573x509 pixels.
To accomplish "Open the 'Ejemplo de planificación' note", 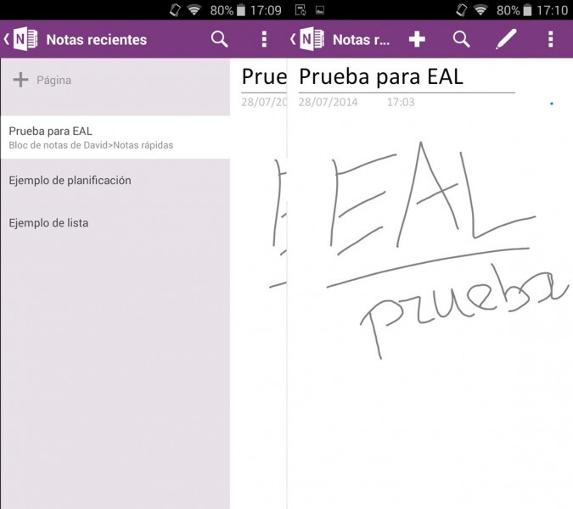I will (x=70, y=181).
